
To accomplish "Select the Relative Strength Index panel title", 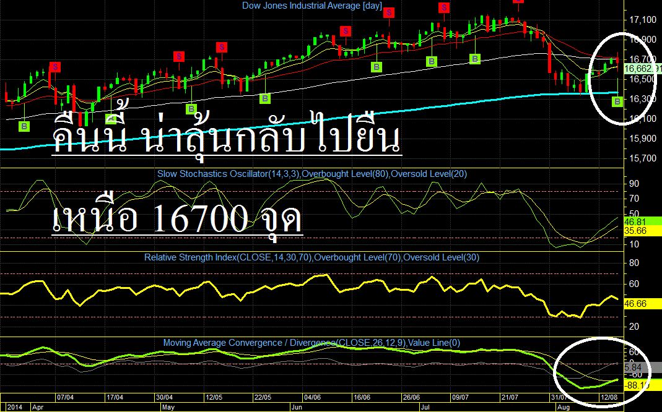I will click(311, 257).
